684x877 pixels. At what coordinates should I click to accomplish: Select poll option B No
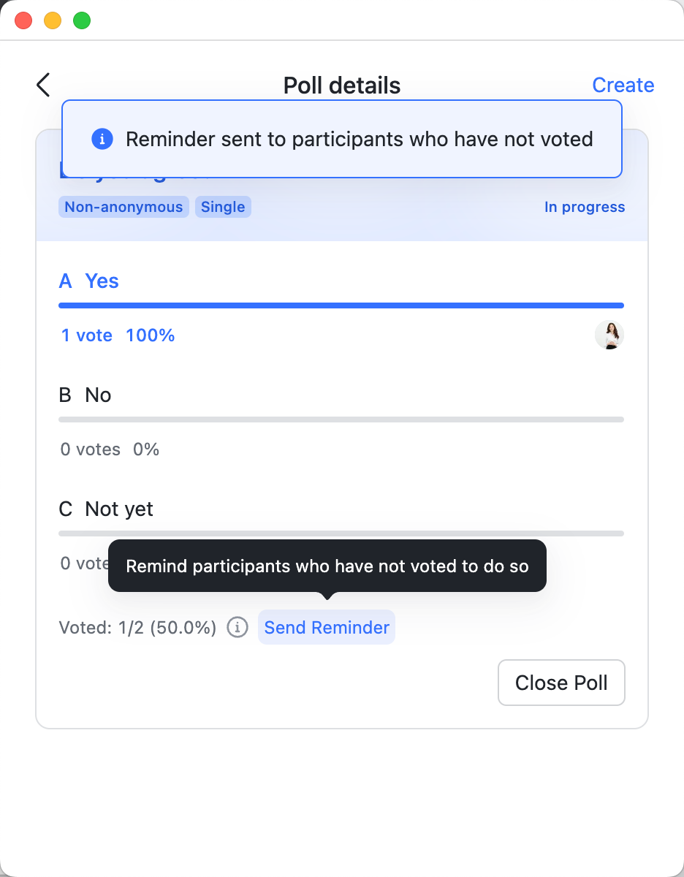pos(83,395)
